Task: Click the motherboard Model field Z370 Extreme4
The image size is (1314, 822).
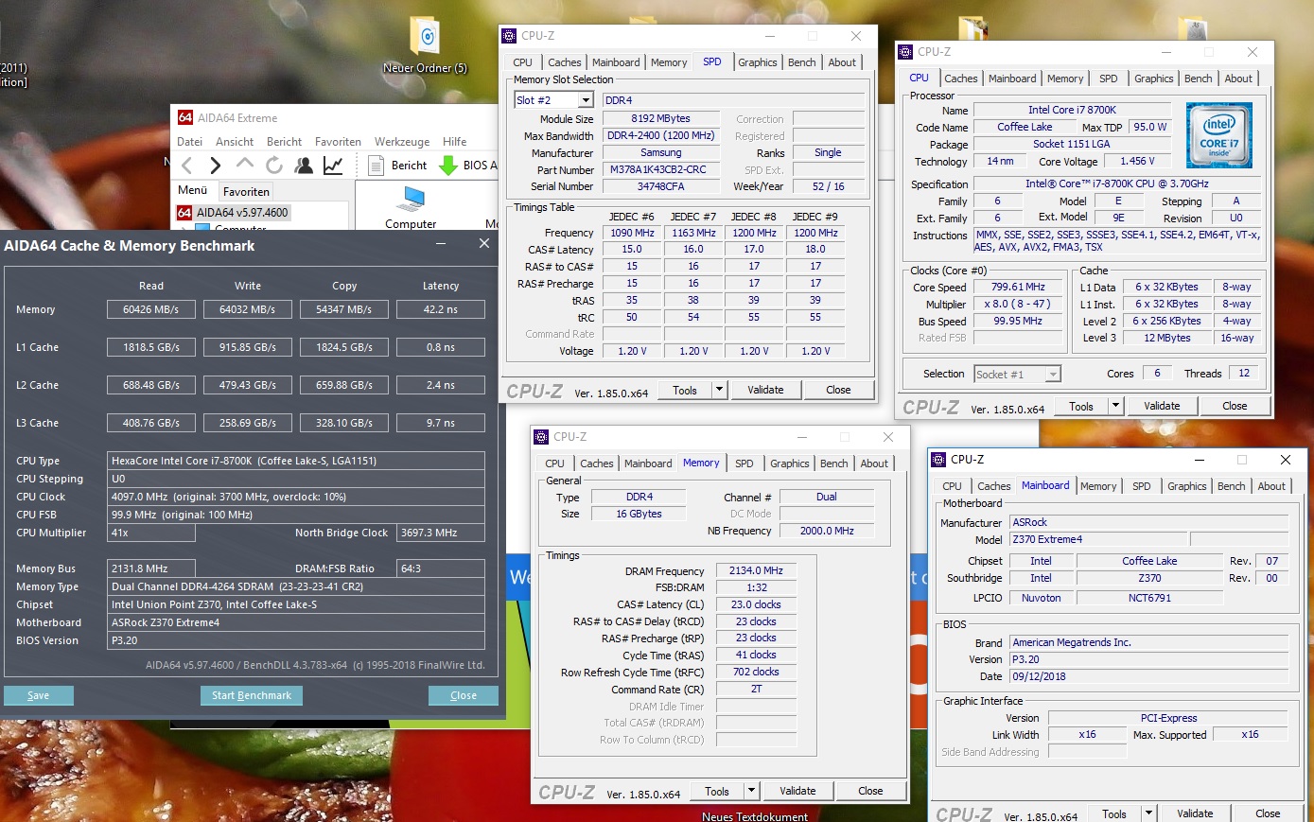Action: [1097, 539]
